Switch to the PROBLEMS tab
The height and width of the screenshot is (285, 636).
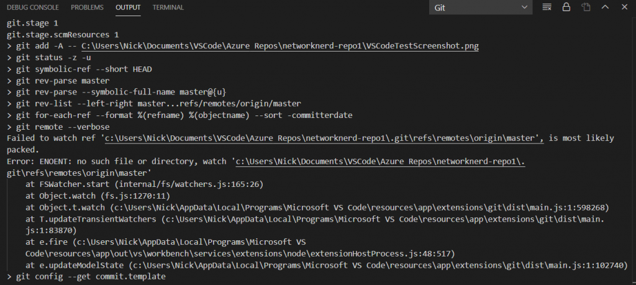tap(87, 7)
